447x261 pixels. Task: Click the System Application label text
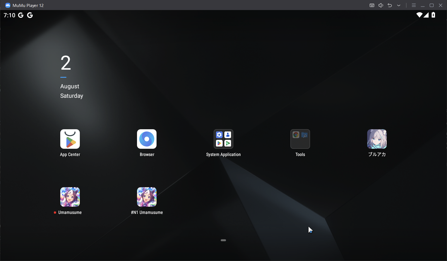click(223, 155)
